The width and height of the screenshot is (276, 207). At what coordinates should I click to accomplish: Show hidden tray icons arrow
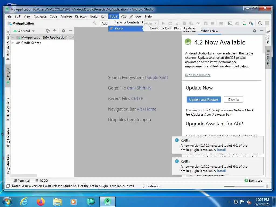tap(229, 202)
